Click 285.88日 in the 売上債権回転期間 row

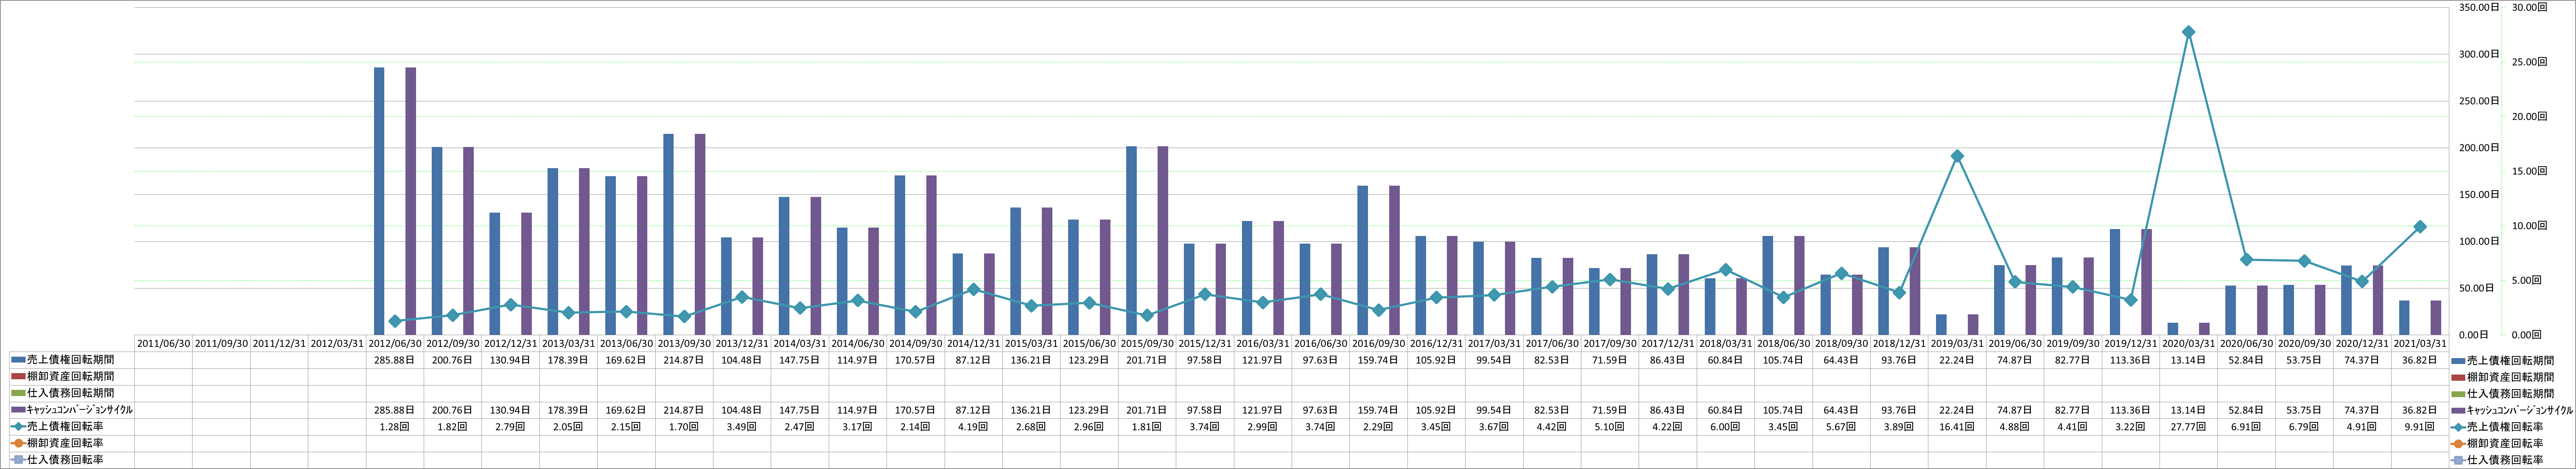tap(395, 360)
